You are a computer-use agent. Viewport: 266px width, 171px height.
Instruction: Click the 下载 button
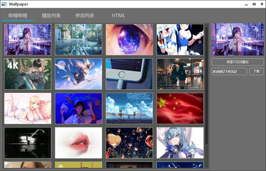(x=257, y=72)
